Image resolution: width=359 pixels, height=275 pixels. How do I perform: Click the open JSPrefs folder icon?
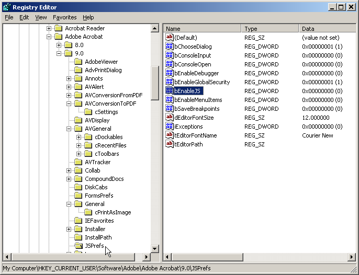click(x=78, y=246)
